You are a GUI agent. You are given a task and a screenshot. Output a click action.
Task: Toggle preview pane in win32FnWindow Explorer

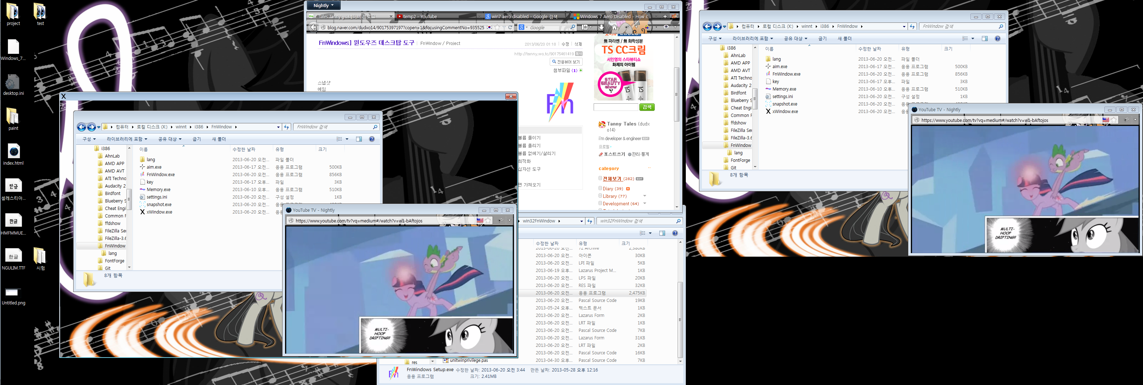pos(662,233)
